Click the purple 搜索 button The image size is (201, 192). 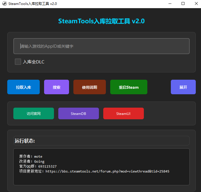coord(57,87)
